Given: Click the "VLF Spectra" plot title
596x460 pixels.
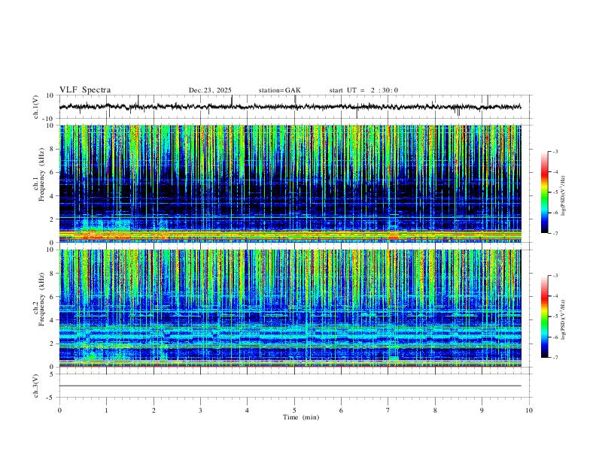Looking at the screenshot, I should [85, 90].
